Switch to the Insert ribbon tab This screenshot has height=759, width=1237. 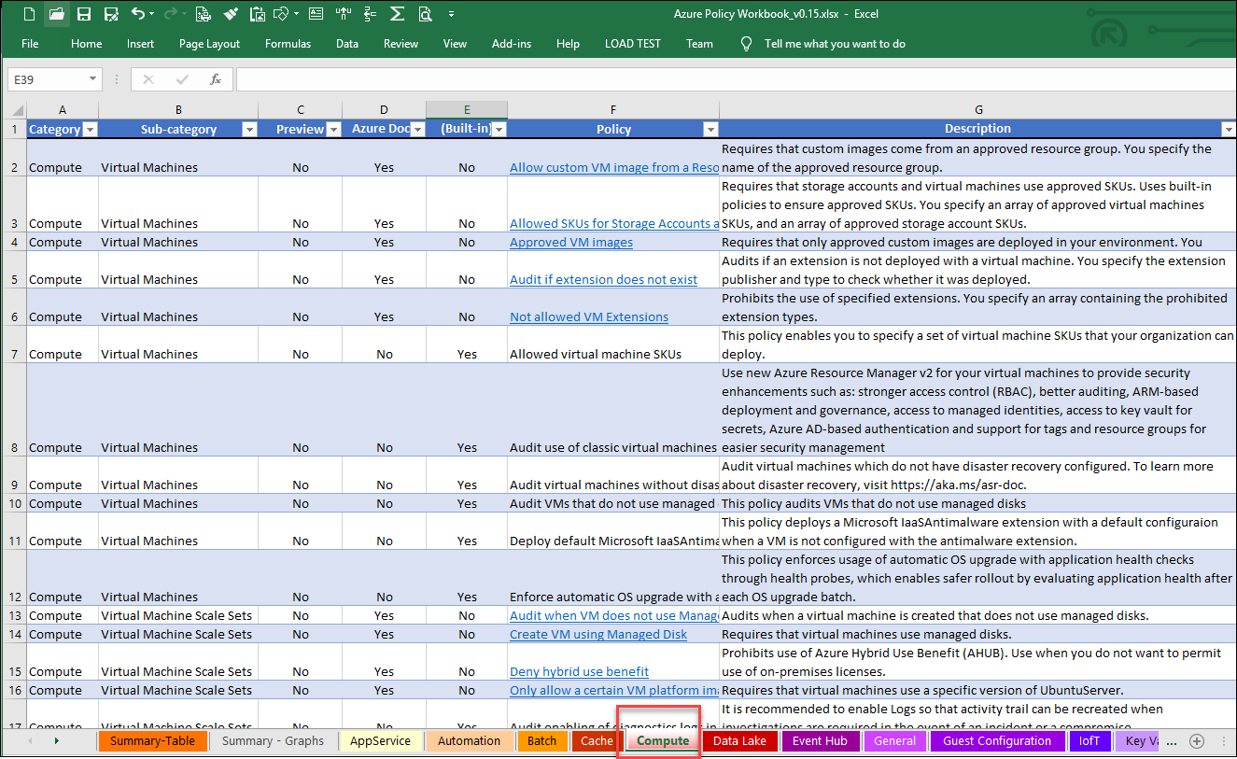tap(141, 44)
